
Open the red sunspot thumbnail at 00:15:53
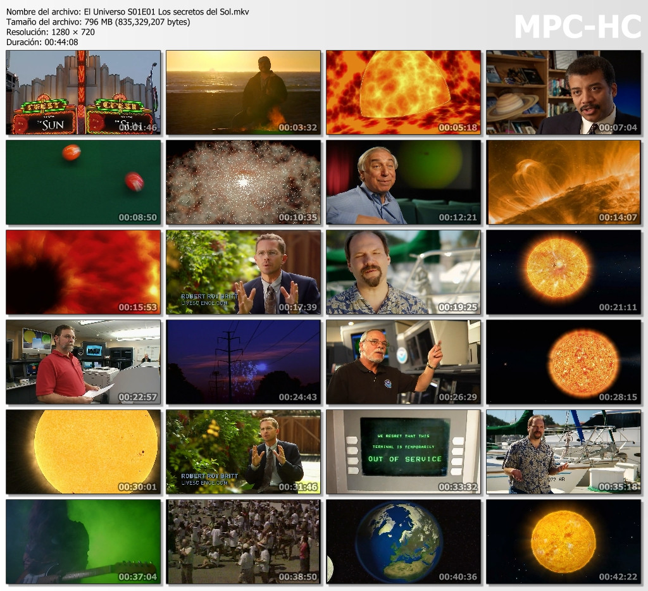coord(83,272)
